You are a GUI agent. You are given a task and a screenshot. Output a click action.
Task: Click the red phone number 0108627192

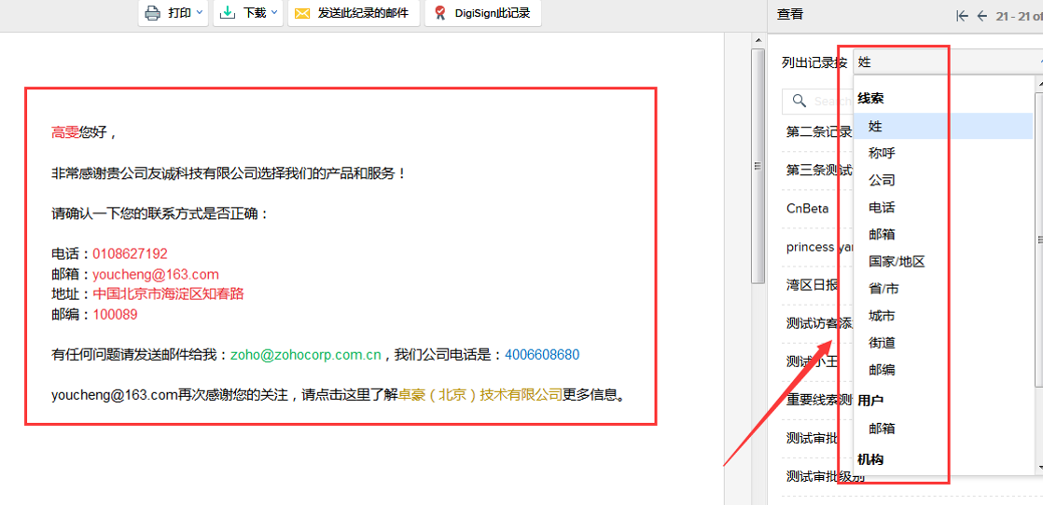(x=130, y=253)
